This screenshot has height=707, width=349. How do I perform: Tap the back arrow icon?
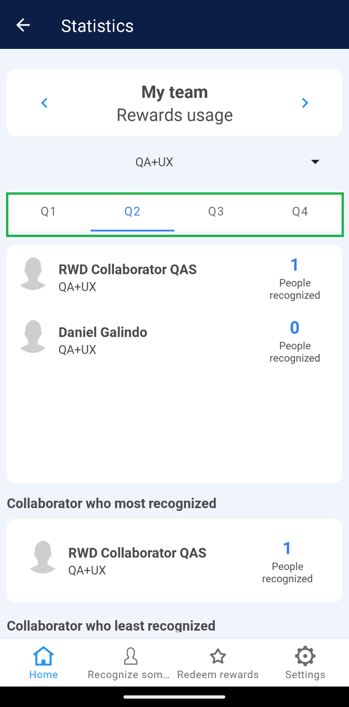23,25
